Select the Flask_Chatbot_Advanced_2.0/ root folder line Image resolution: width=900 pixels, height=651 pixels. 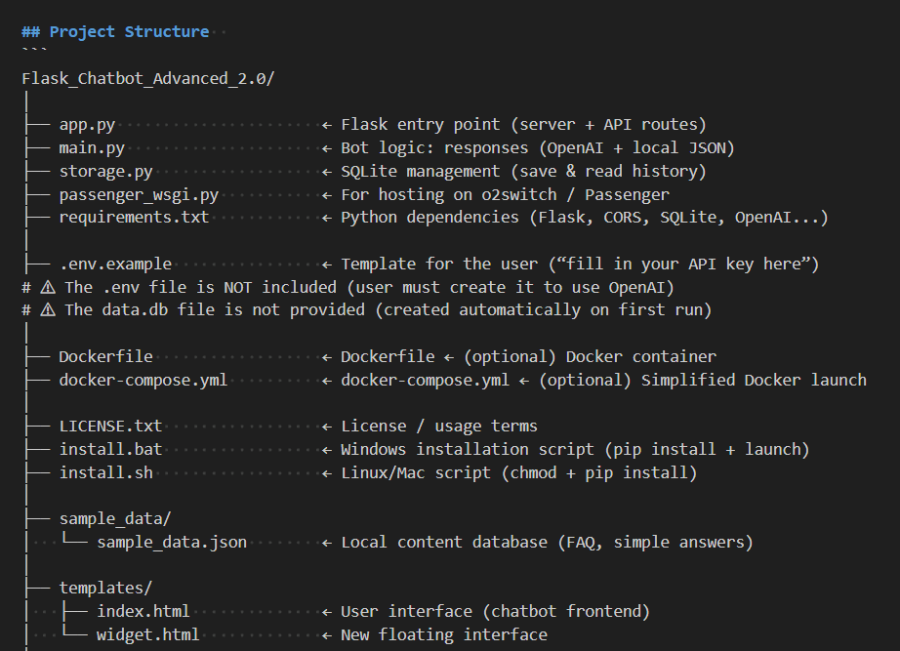click(147, 78)
